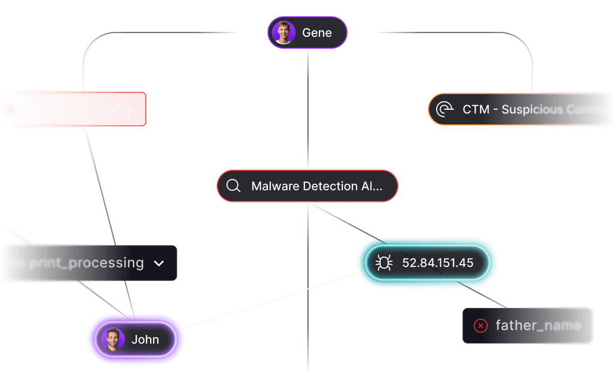Click the CTM spiral icon
This screenshot has width=615, height=374.
coord(445,109)
